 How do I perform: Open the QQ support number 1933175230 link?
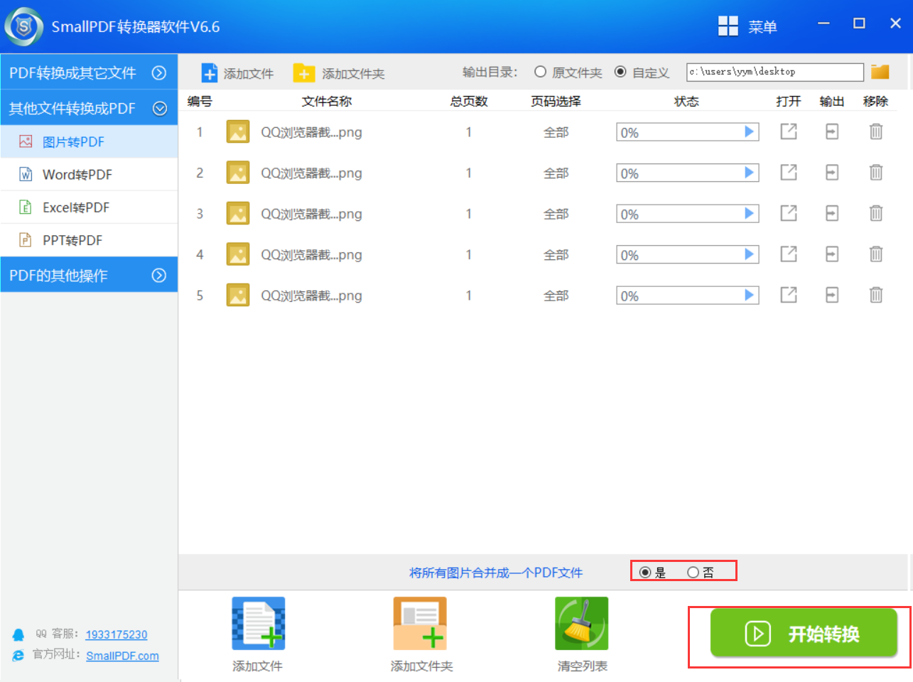(x=117, y=634)
